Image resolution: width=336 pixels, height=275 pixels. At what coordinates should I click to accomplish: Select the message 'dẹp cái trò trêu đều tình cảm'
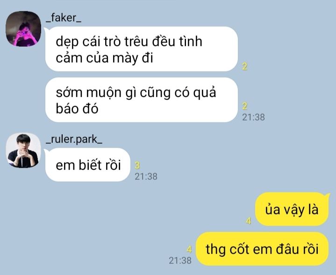142,49
